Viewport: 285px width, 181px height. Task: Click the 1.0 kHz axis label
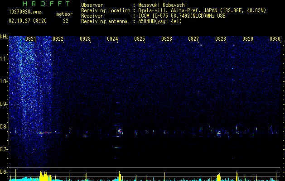(4, 81)
